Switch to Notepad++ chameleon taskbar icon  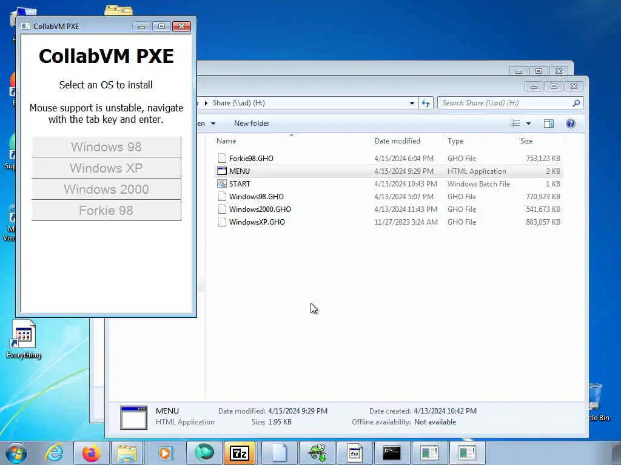(317, 453)
